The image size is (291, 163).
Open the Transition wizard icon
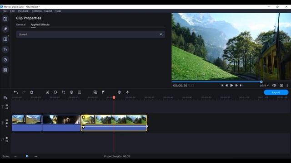[x=95, y=92]
